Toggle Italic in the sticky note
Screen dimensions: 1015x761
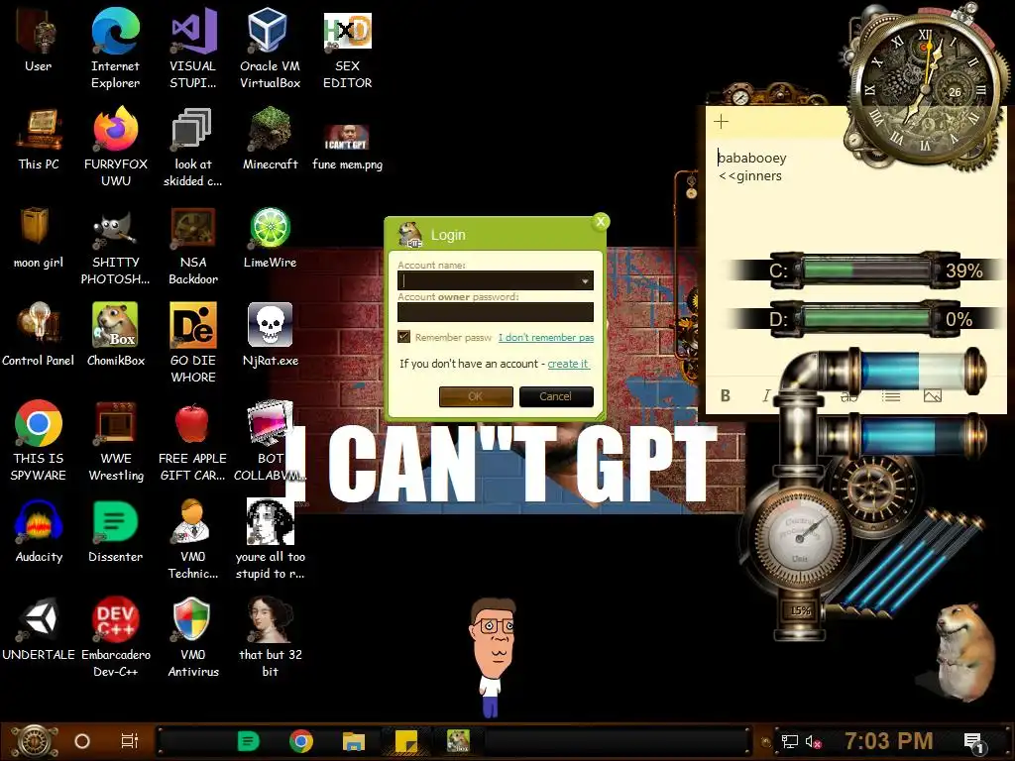click(766, 395)
